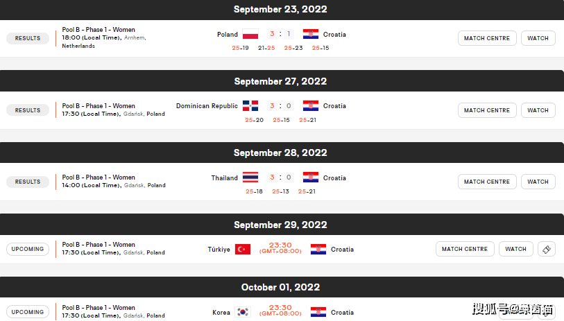Click Croatia flag in Poland match
The height and width of the screenshot is (321, 564).
point(311,34)
